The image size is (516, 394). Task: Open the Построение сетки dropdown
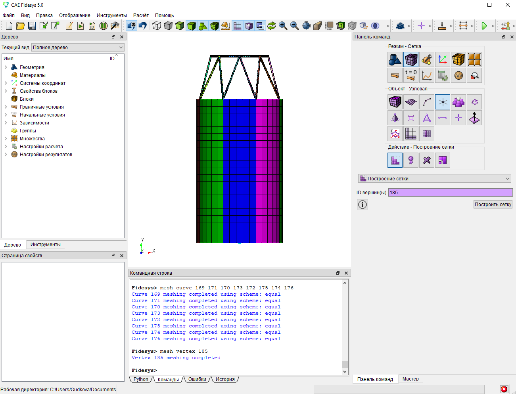pyautogui.click(x=435, y=179)
